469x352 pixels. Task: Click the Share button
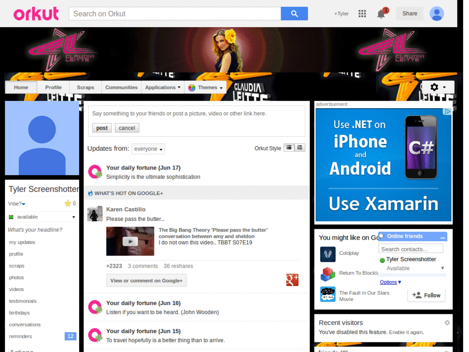pos(409,13)
